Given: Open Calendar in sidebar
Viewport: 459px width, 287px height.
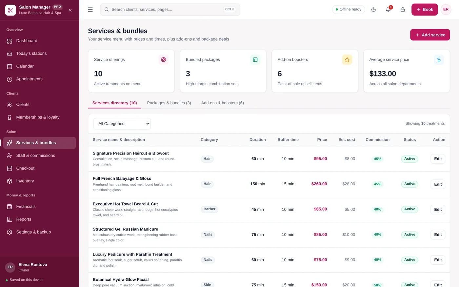Looking at the screenshot, I should coord(39,66).
